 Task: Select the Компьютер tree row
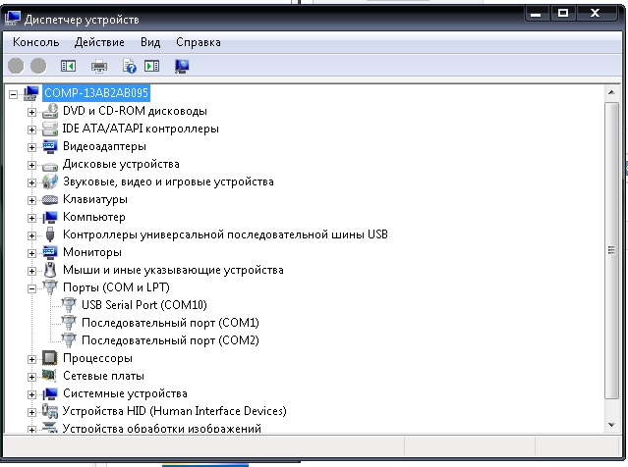click(94, 217)
